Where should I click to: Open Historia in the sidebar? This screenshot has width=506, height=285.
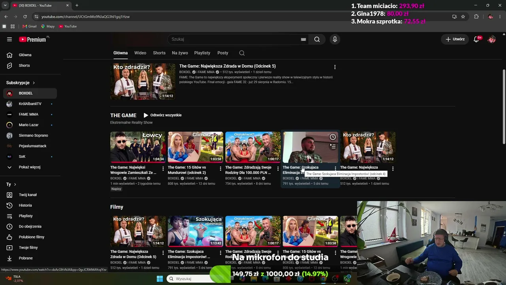click(x=30, y=205)
